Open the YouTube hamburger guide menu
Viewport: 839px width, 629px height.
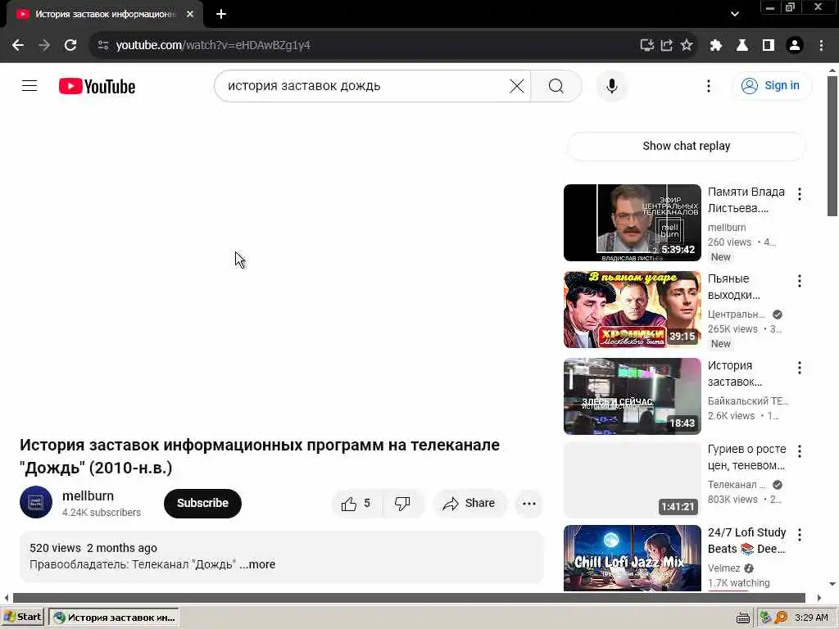29,85
